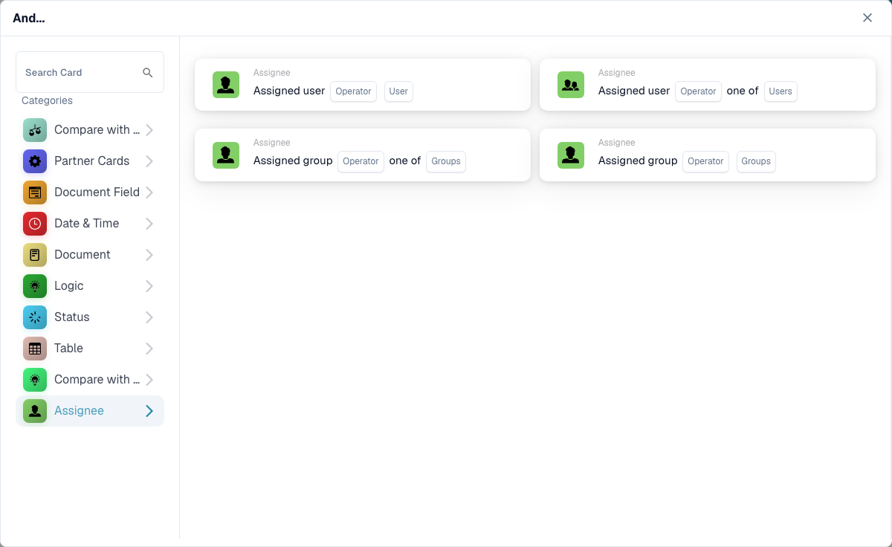Viewport: 892px width, 547px height.
Task: Click the blue Status spinner icon
Action: tap(35, 317)
